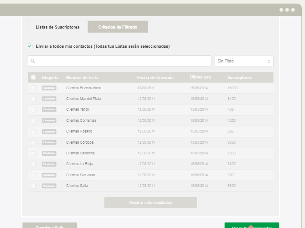This screenshot has width=305, height=228.
Task: Select the Clientes Mar del Plata name
Action: [84, 99]
